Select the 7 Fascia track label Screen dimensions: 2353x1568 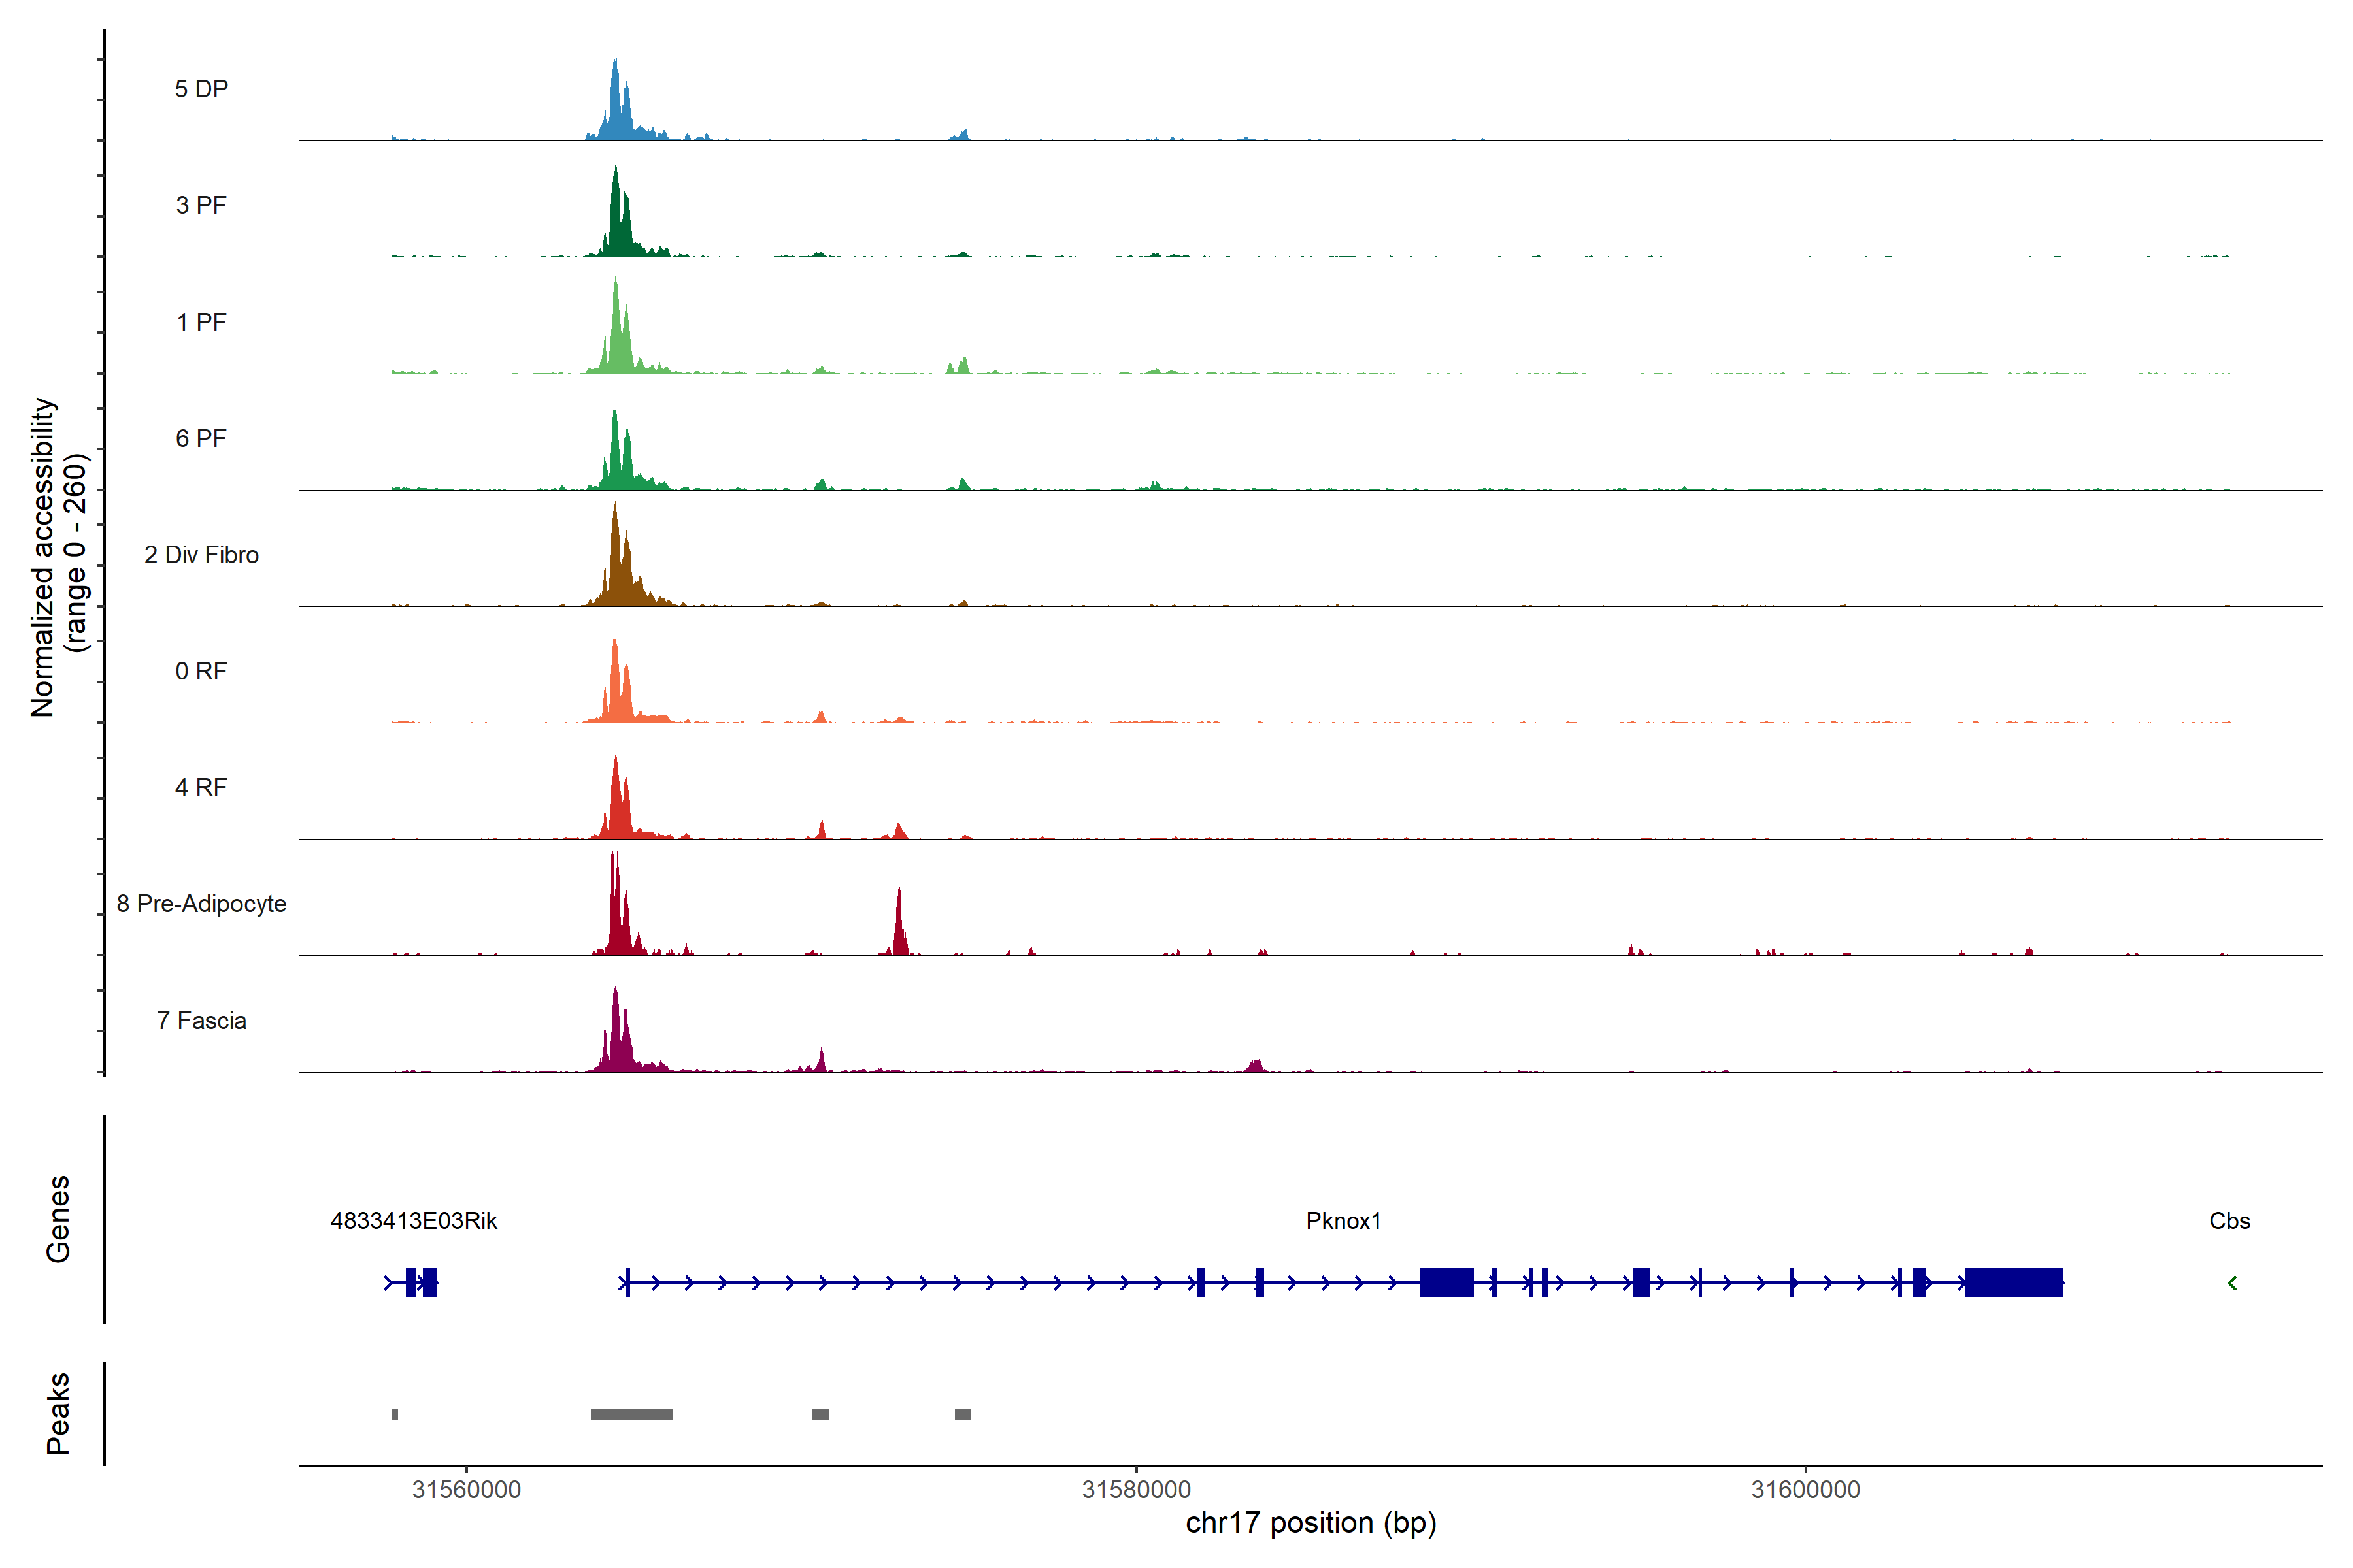click(x=201, y=1020)
